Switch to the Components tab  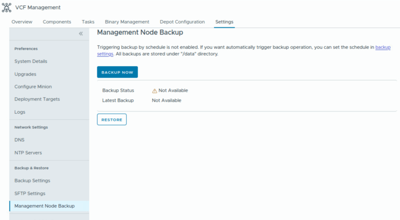pyautogui.click(x=57, y=22)
